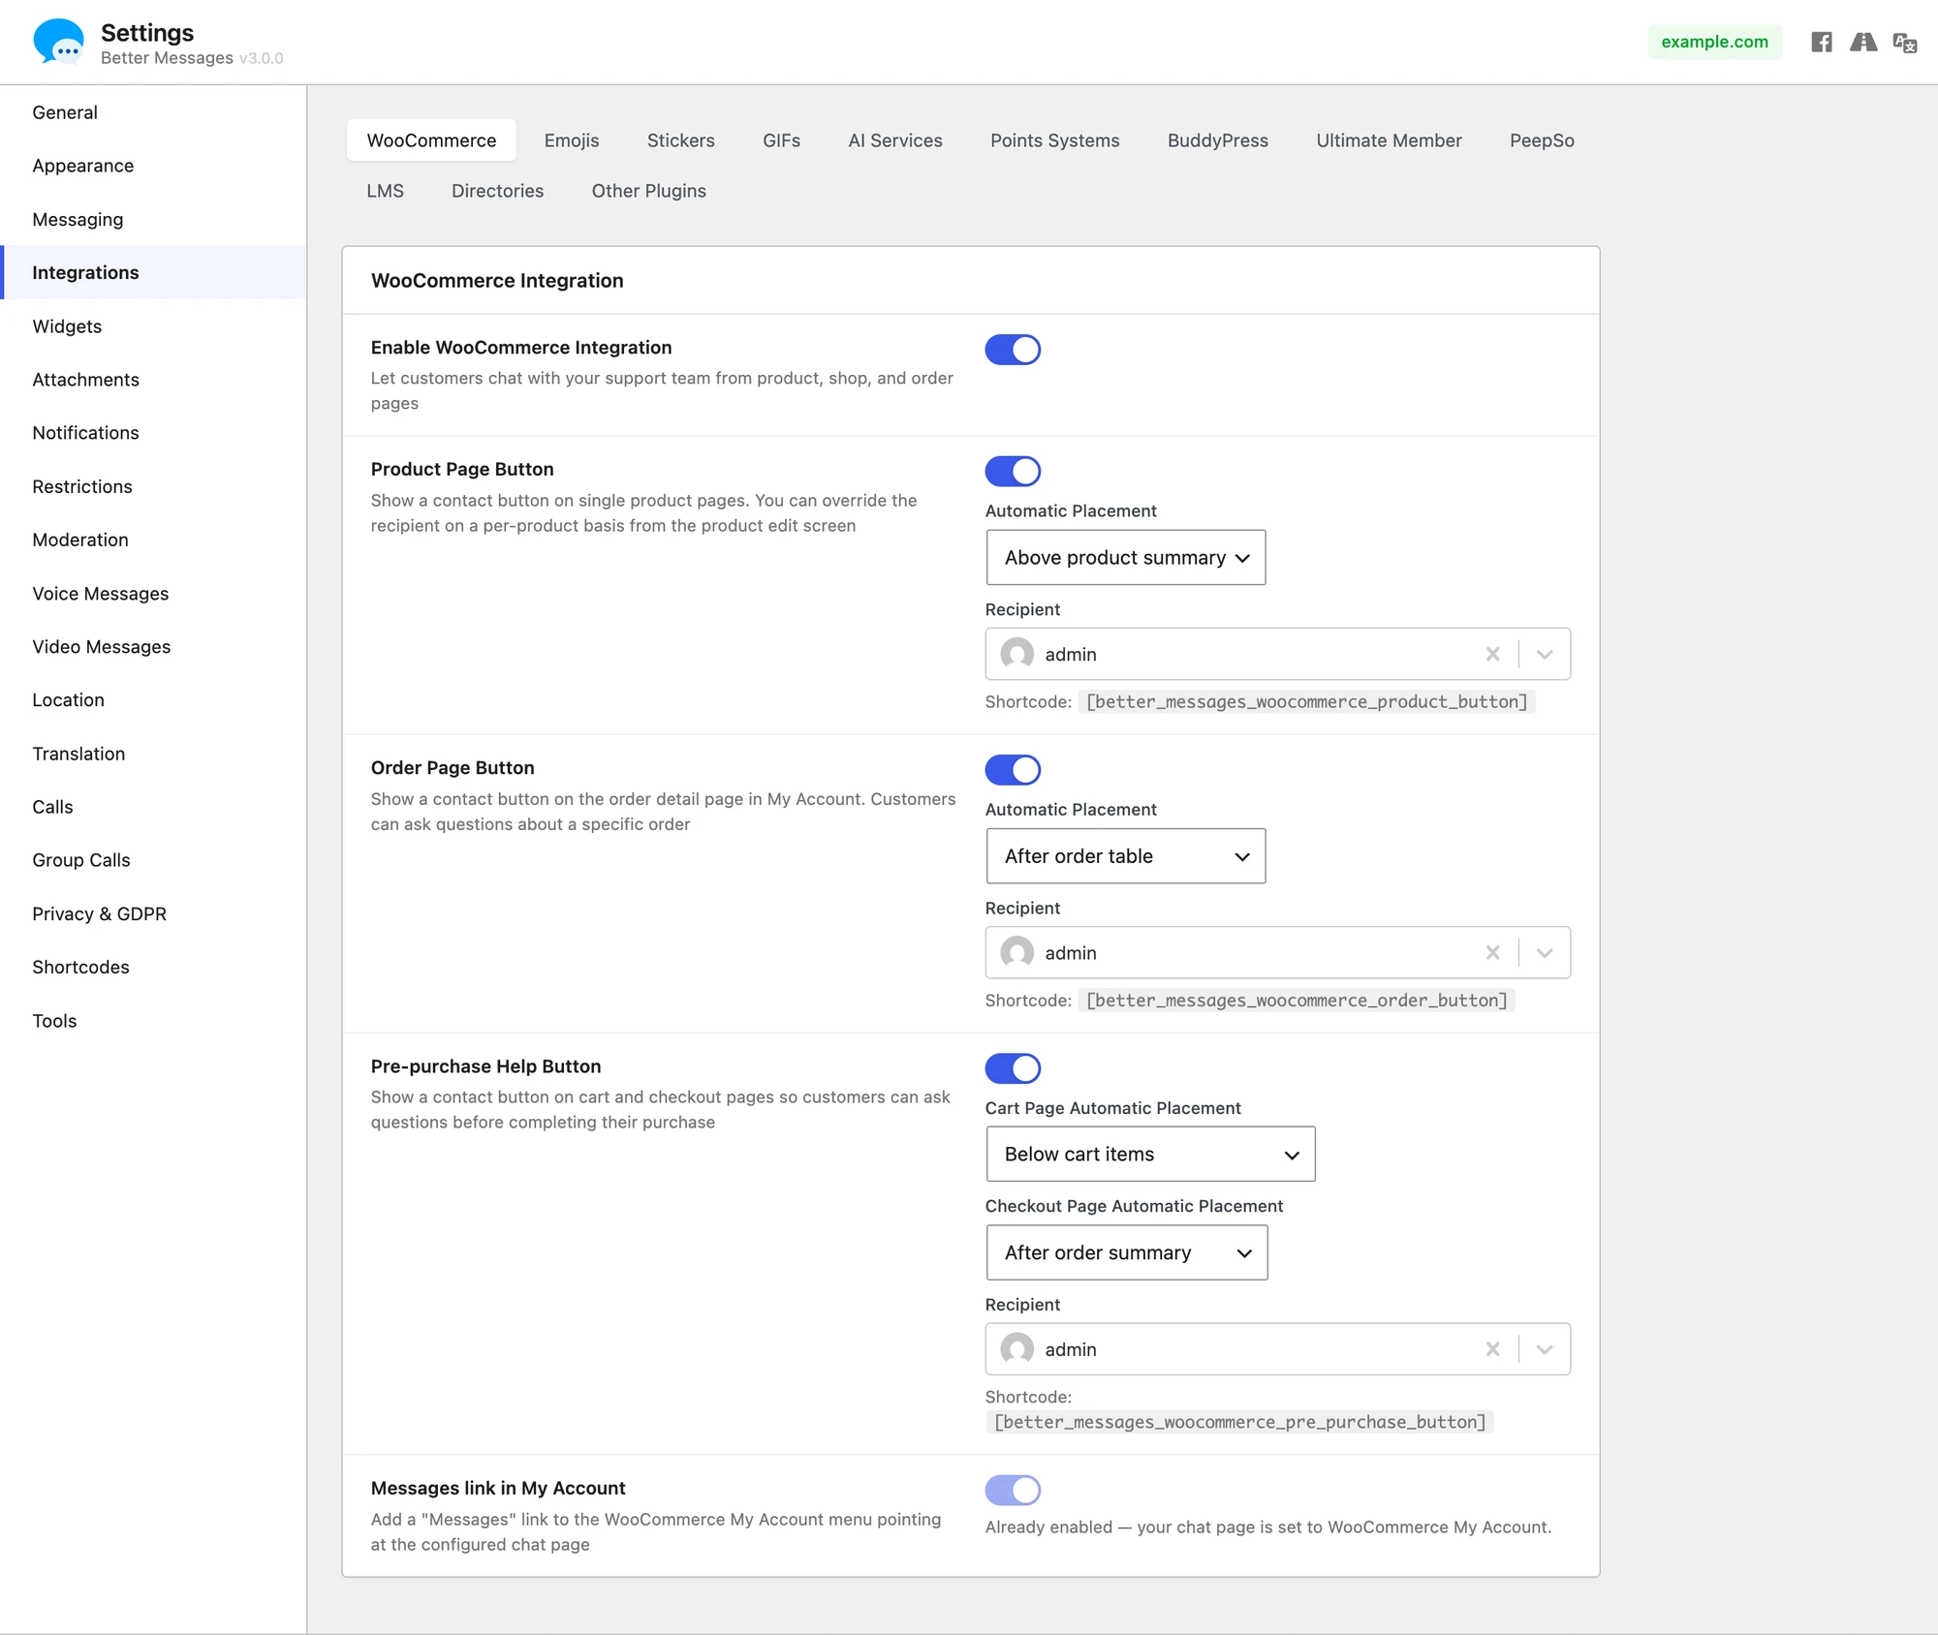Open Video Messages in sidebar

click(153, 647)
